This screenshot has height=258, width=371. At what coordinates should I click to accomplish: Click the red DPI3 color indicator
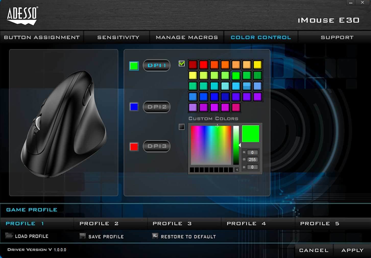tap(134, 147)
